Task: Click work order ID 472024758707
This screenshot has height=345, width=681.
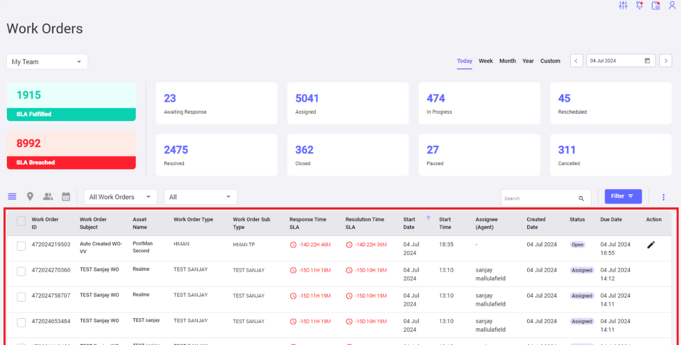Action: [x=51, y=296]
